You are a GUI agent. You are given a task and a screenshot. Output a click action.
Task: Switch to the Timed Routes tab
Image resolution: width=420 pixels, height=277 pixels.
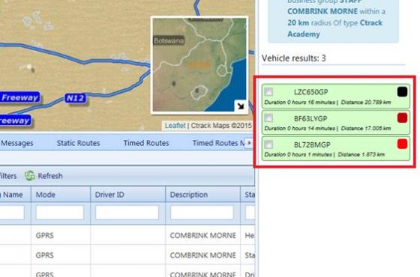[x=146, y=143]
